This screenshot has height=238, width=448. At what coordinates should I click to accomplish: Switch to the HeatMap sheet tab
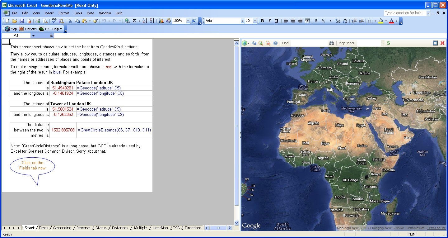pyautogui.click(x=160, y=228)
